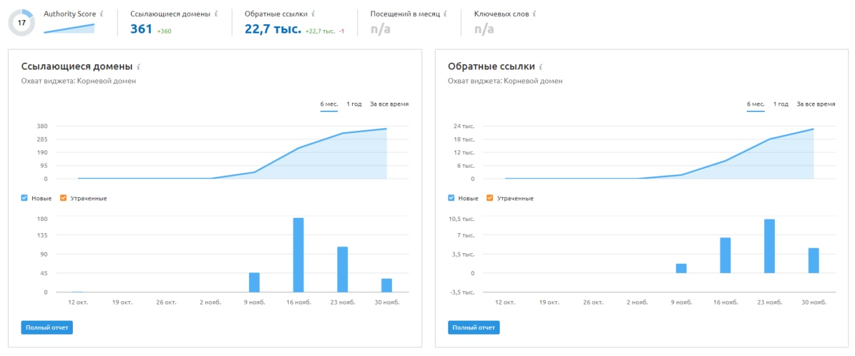Click the 361 referring domains value
This screenshot has height=356, width=855.
pos(142,29)
